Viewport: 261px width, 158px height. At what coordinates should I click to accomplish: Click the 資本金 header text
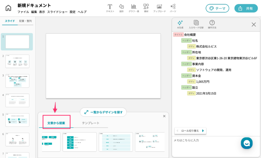coord(196,76)
